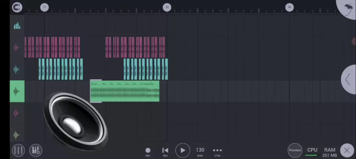Start recording with REC button
The image size is (356, 159).
[x=148, y=152]
